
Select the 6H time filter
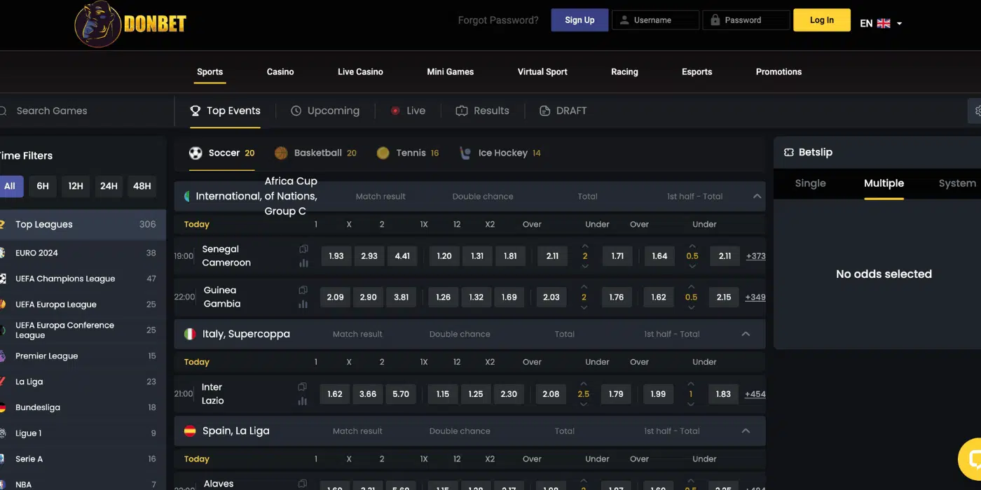pyautogui.click(x=43, y=185)
